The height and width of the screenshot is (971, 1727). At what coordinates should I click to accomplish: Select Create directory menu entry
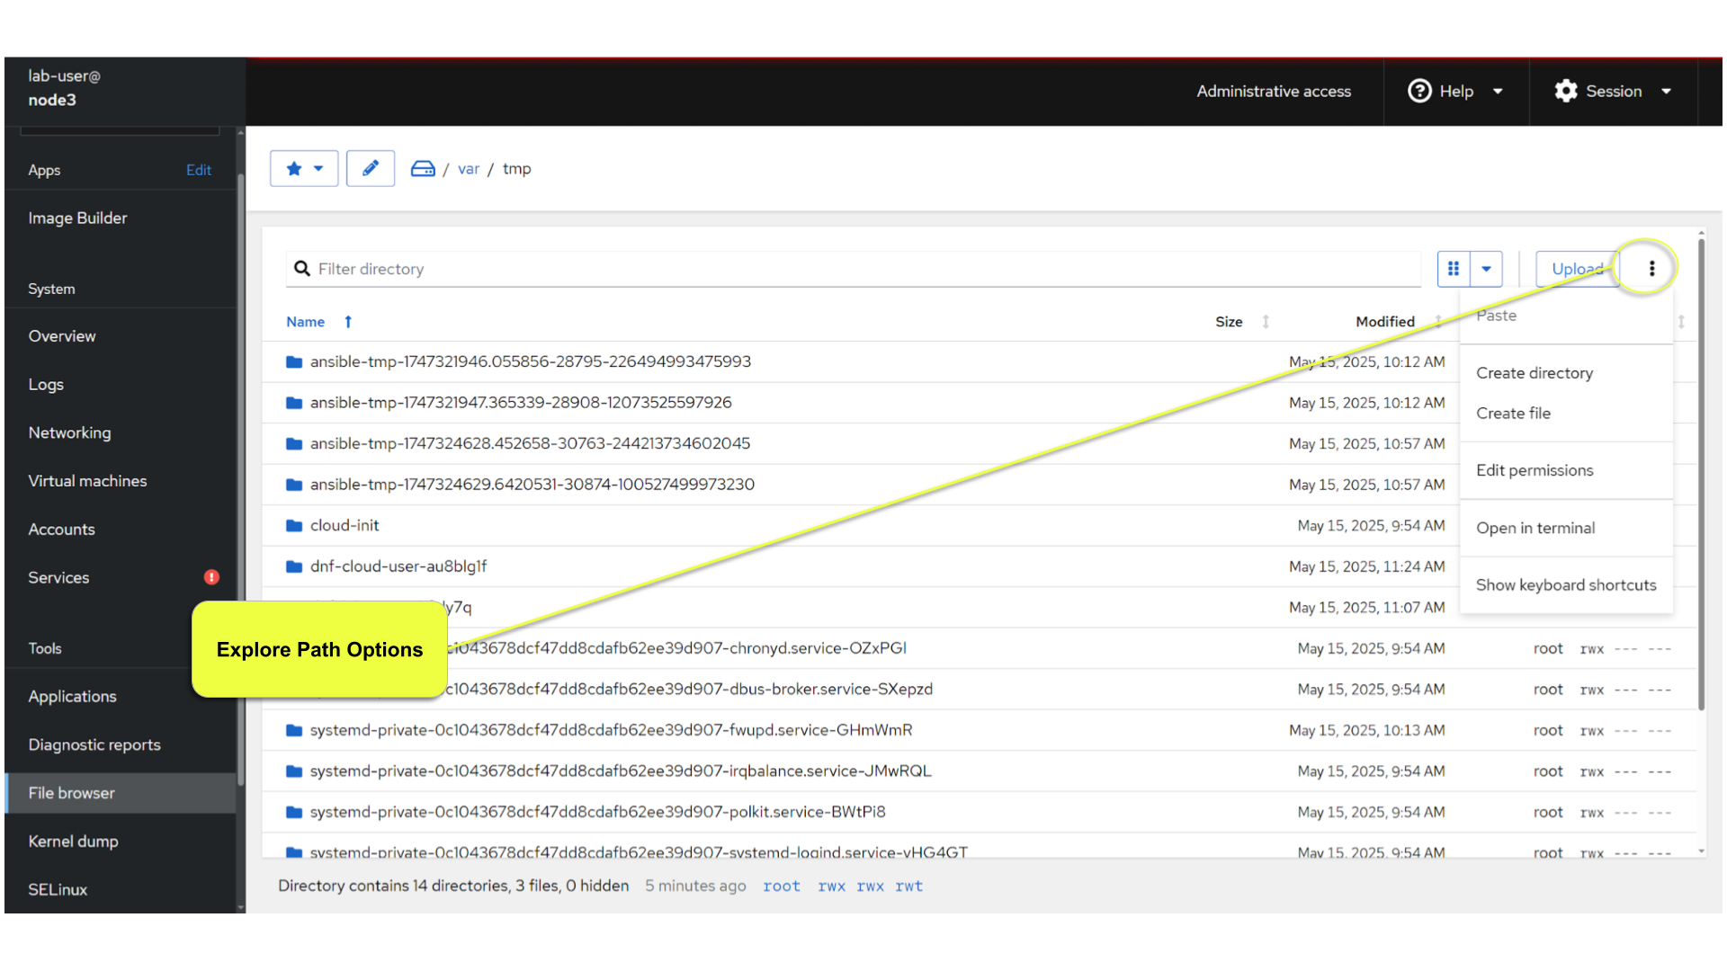(1534, 373)
